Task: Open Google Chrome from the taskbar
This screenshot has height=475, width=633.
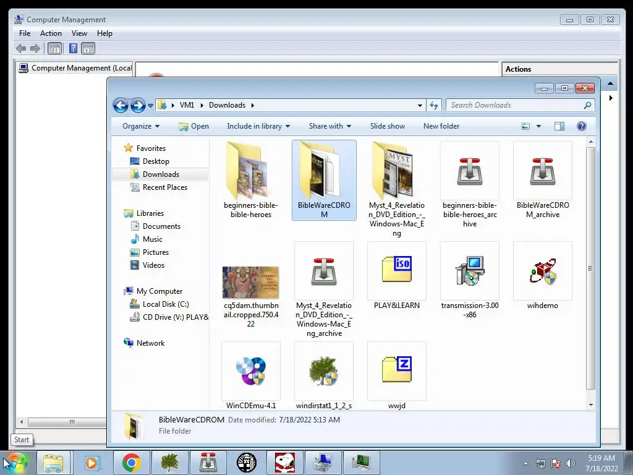Action: click(x=131, y=463)
